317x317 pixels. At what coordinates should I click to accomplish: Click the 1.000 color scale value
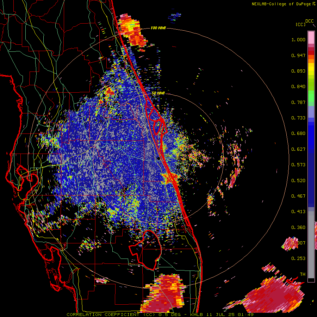tap(298, 39)
